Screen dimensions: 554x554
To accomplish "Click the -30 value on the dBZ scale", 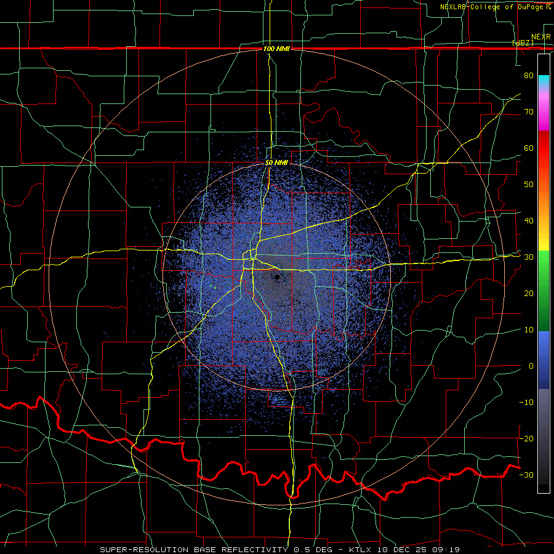I will (x=526, y=475).
